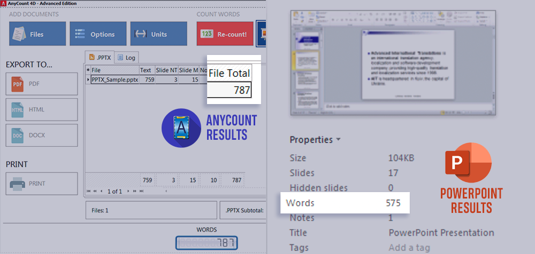Click the 10 total in grid footer
Viewport: 535px width, 254px height.
[x=210, y=180]
